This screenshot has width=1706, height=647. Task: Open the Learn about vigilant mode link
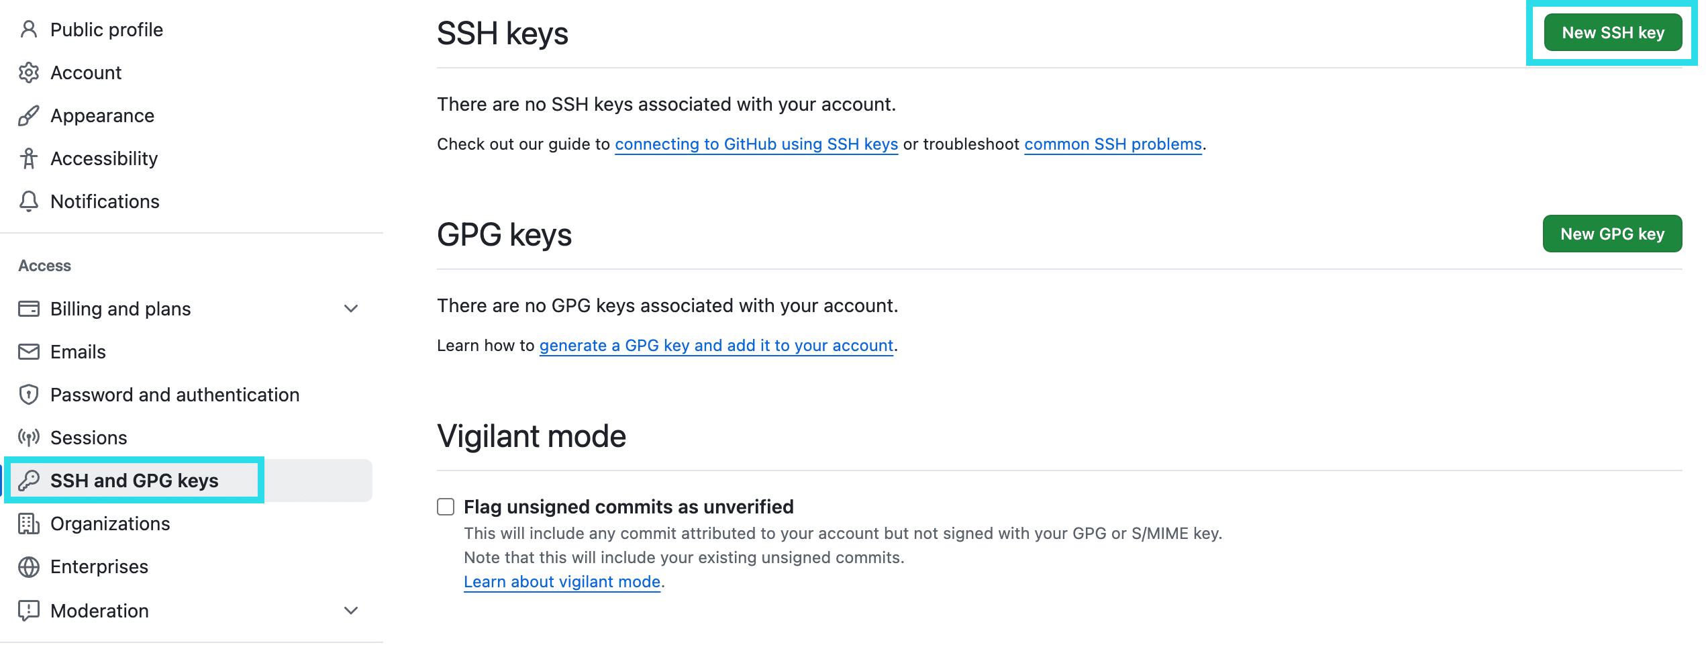[x=561, y=581]
